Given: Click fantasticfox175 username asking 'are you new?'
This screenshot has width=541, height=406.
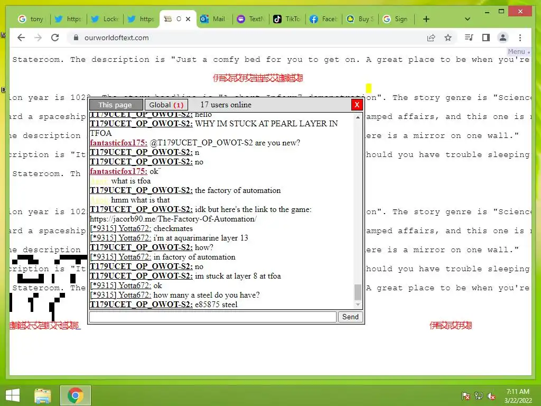Looking at the screenshot, I should 118,143.
